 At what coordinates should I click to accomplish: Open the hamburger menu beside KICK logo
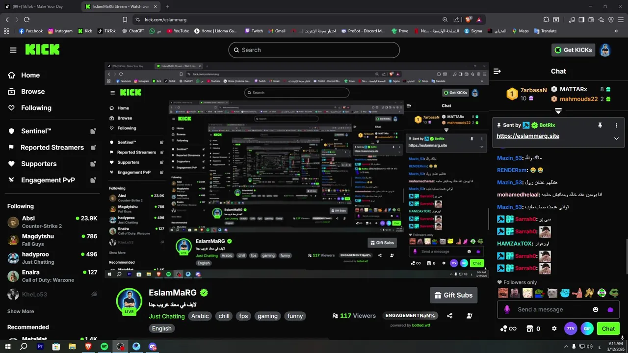(13, 50)
